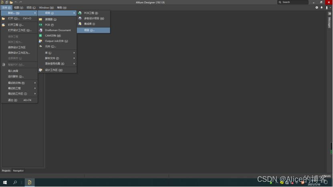Open the notifications bell icon
Image resolution: width=333 pixels, height=187 pixels.
(x=321, y=8)
